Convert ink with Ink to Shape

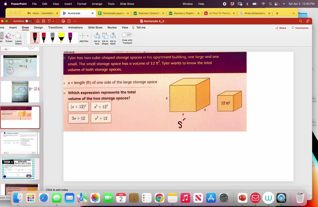105,39
